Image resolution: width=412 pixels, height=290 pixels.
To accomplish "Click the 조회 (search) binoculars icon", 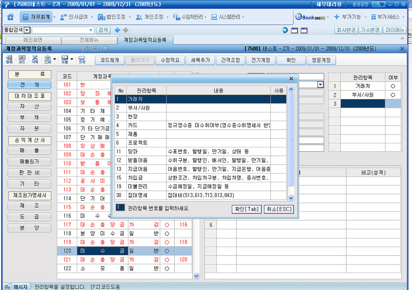I will 82,60.
